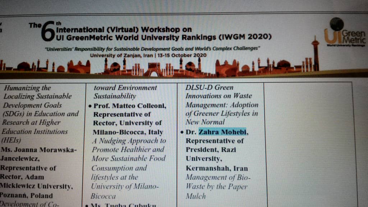Click the bullet before Prof. Matteo Colleoni
Viewport: 368px width, 207px height.
(90, 106)
